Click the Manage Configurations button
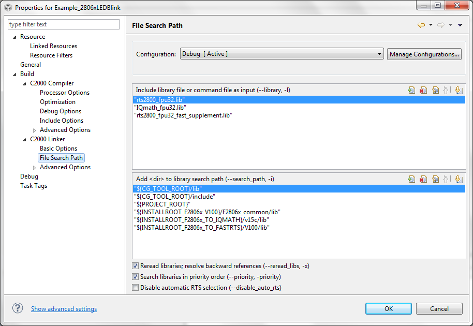 424,54
